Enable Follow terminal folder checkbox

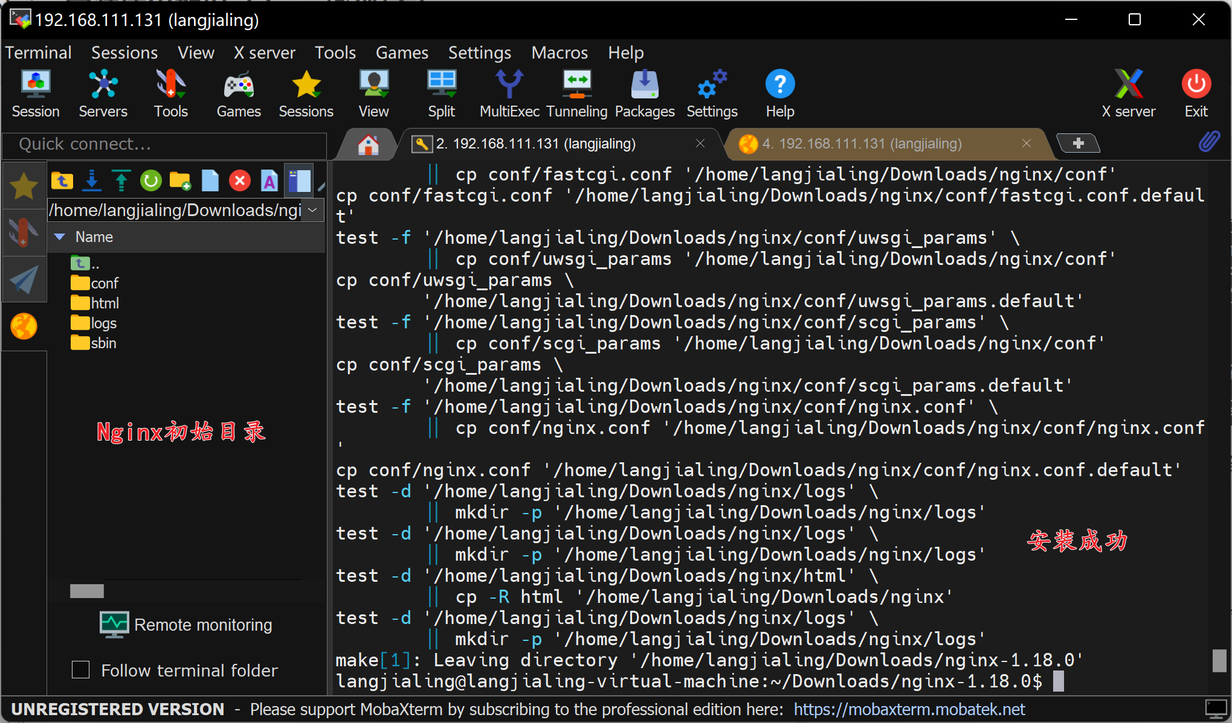[x=80, y=670]
